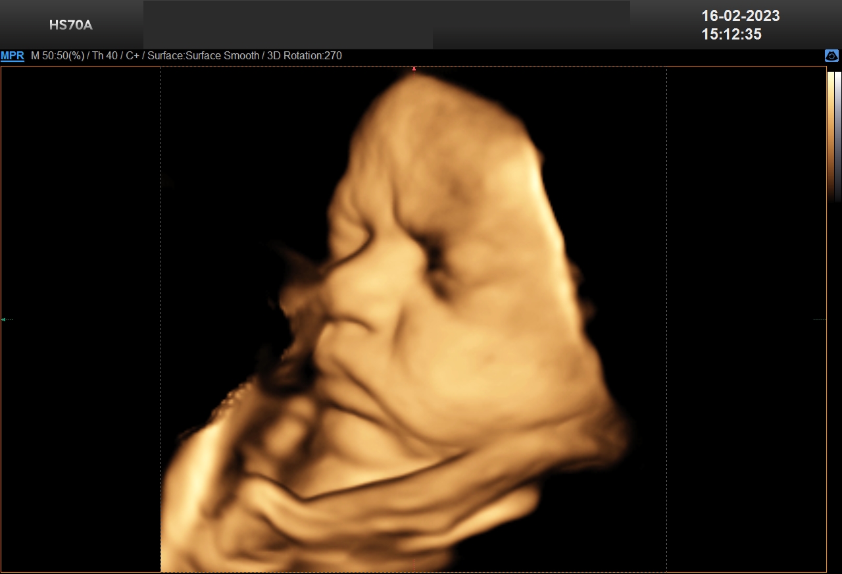Screen dimensions: 842x574
Task: Click the green left axis marker
Action: click(3, 319)
